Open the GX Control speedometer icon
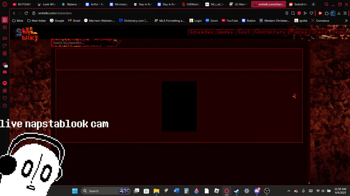The height and width of the screenshot is (196, 350). point(5,46)
